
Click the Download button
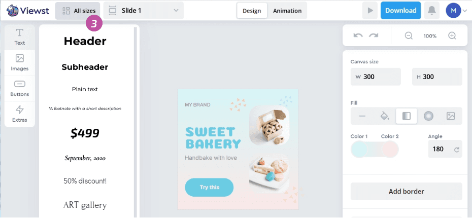[400, 11]
